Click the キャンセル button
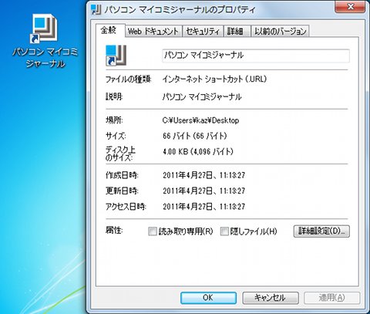Screen dimensions: 370x314 coord(271,298)
